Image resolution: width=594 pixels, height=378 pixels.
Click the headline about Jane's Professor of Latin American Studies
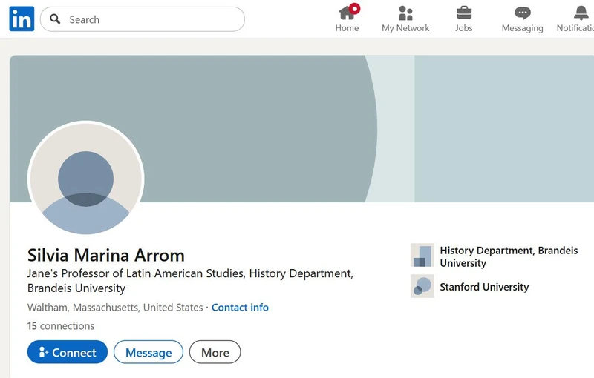pyautogui.click(x=190, y=280)
